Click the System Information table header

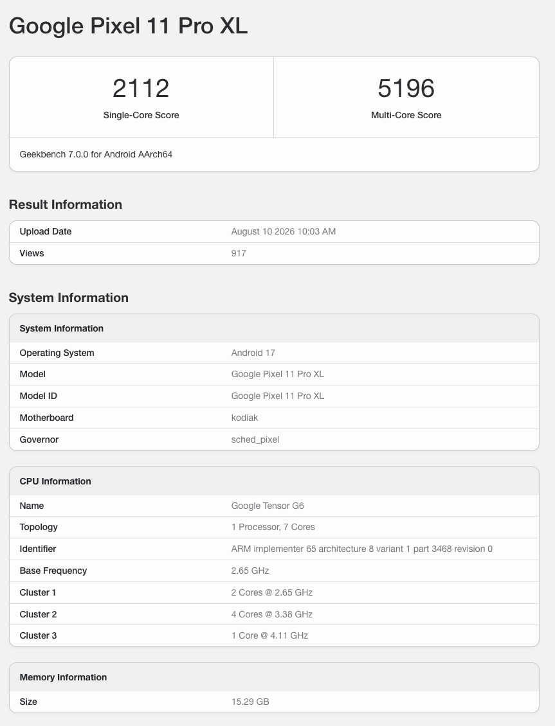(x=62, y=328)
